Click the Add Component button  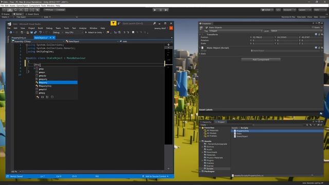261,60
